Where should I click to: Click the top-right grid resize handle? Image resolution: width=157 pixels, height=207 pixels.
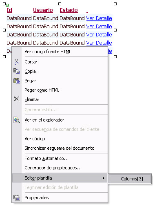coord(115,4)
